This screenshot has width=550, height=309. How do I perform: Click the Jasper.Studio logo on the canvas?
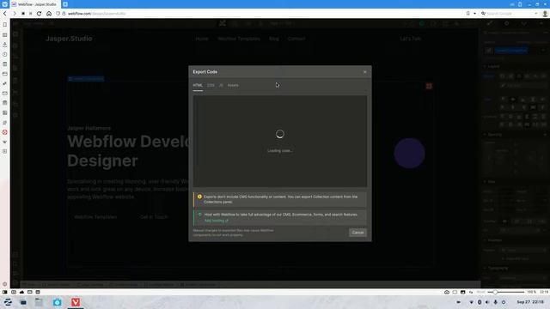[69, 39]
